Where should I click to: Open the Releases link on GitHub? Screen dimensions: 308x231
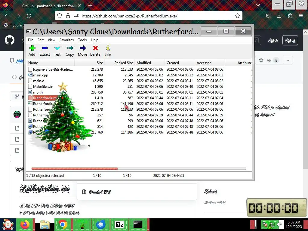[211, 191]
